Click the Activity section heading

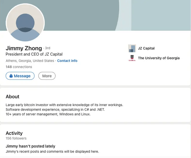pyautogui.click(x=14, y=133)
